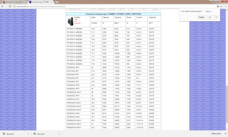228x137 pixels.
Task: Click the Traduci button
Action: 201,17
